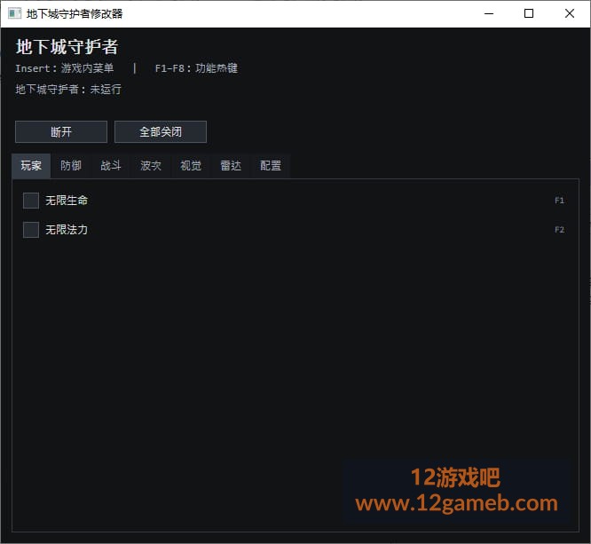Image resolution: width=591 pixels, height=544 pixels.
Task: Click the F2 hotkey label
Action: (x=559, y=230)
